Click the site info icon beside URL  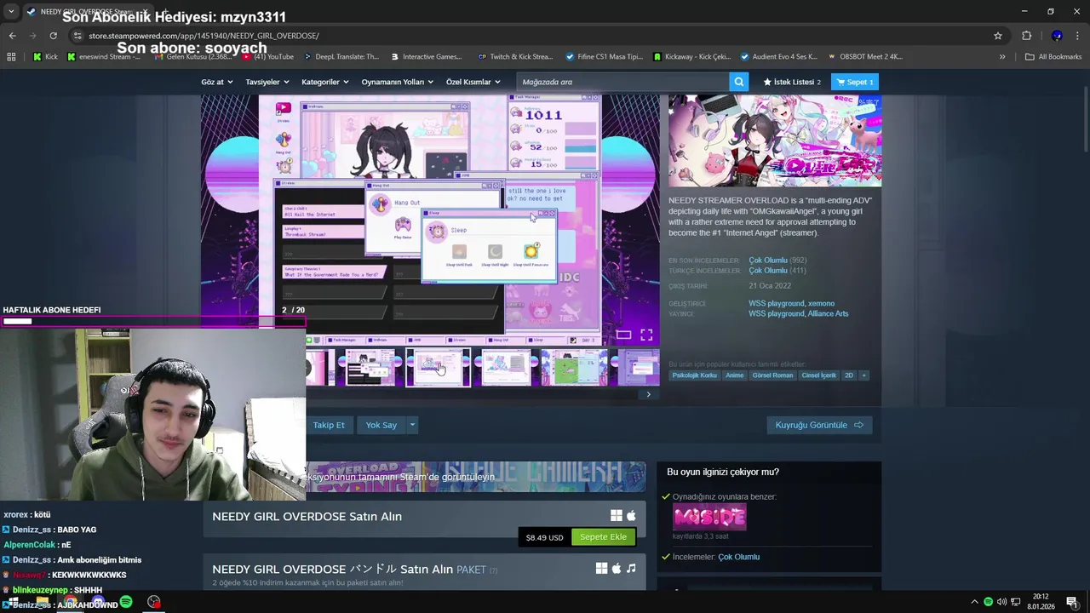tap(77, 36)
